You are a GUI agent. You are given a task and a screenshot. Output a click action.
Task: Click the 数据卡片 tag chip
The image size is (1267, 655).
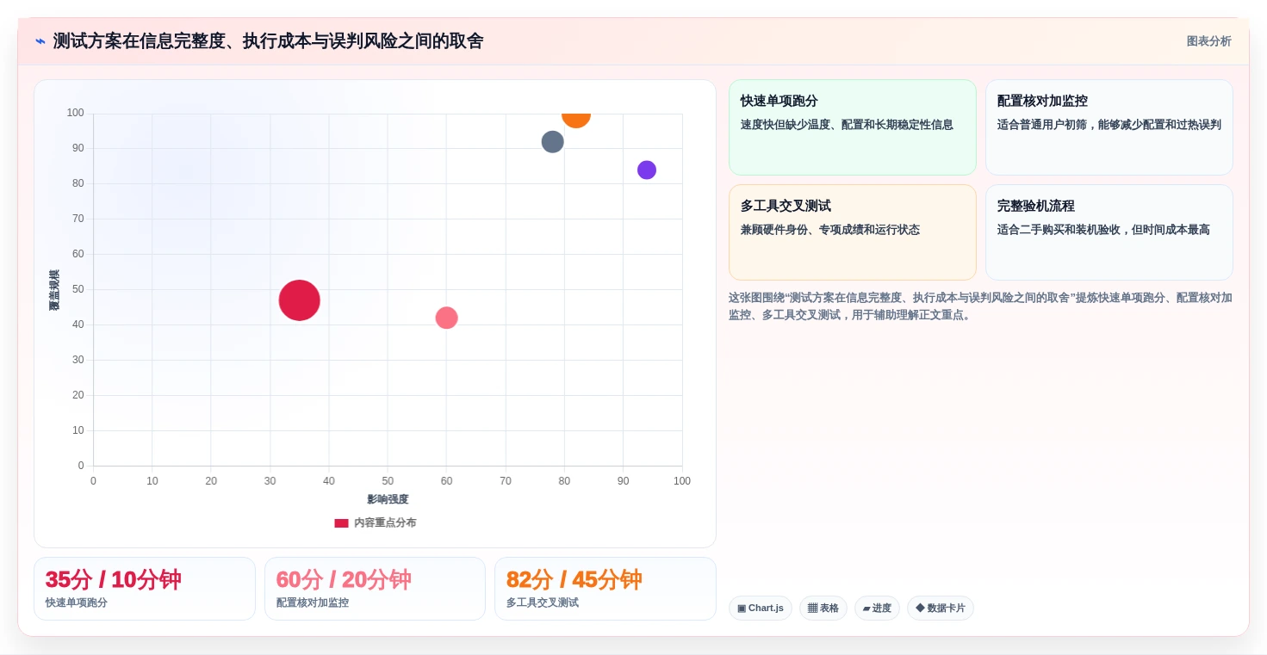[x=941, y=608]
